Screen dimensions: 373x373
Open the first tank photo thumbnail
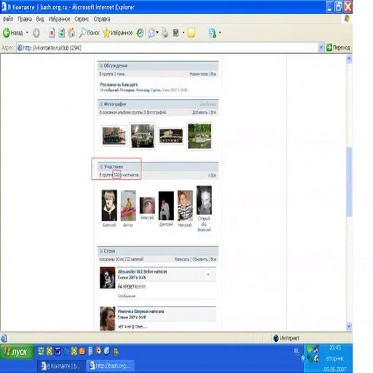[114, 136]
